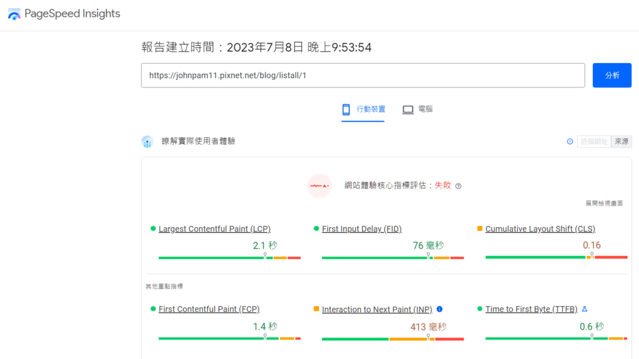Click the green status dot beside FCP

[153, 309]
